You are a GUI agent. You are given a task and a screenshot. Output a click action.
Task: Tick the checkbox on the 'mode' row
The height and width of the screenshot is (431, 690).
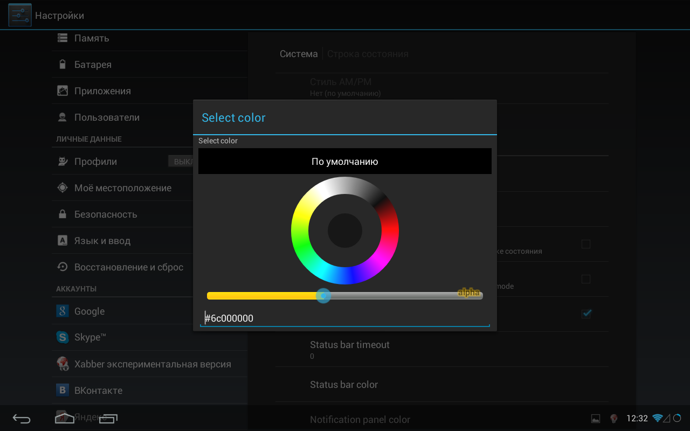586,279
